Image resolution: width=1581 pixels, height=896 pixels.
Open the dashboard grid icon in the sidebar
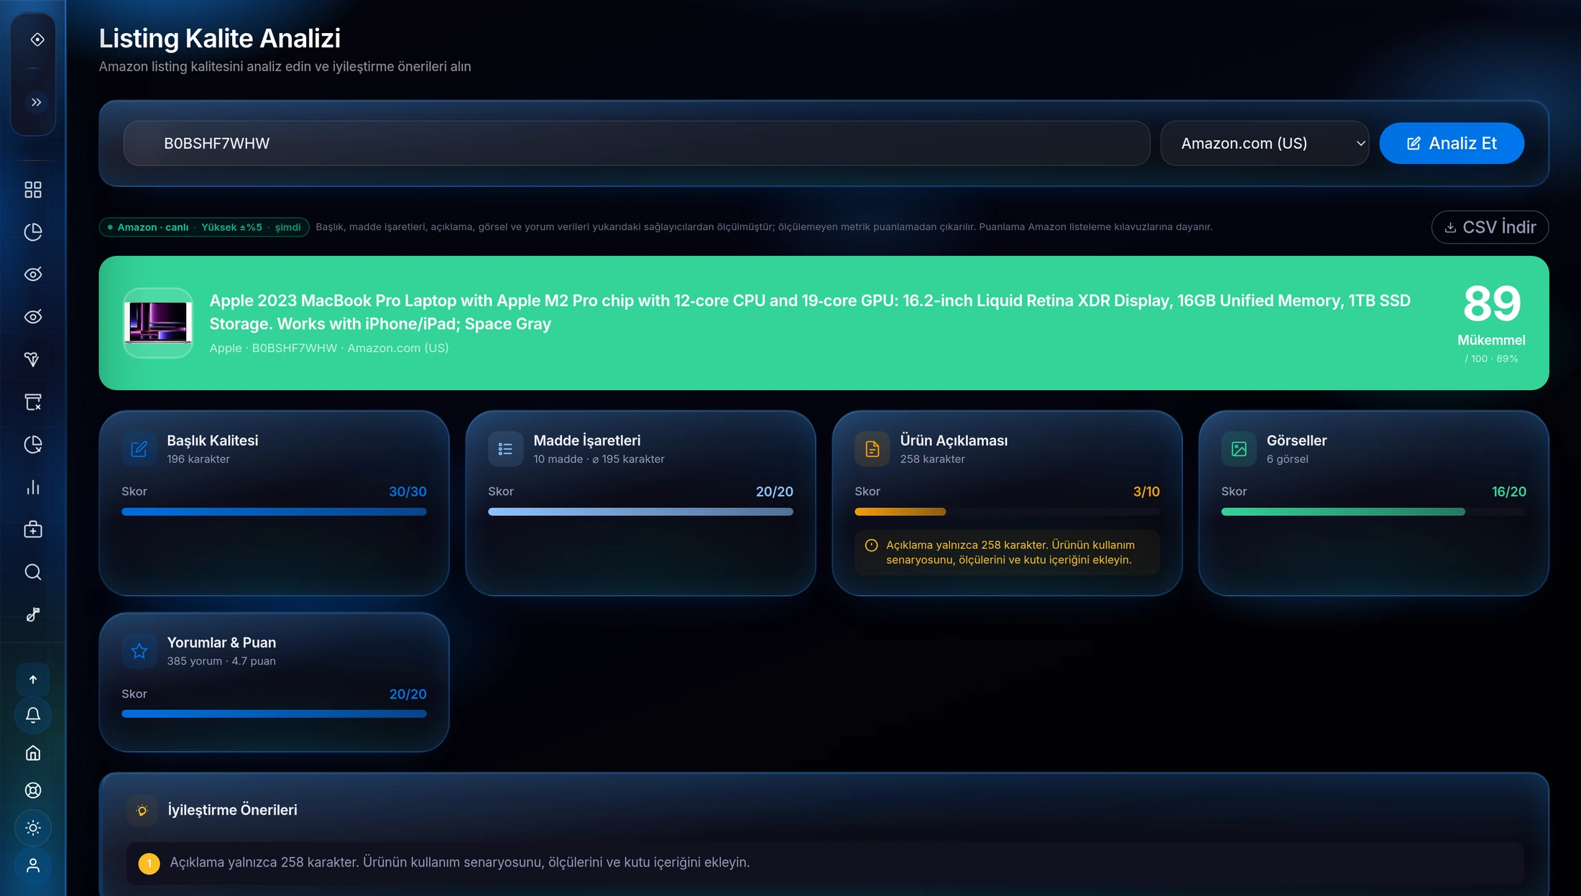[33, 190]
